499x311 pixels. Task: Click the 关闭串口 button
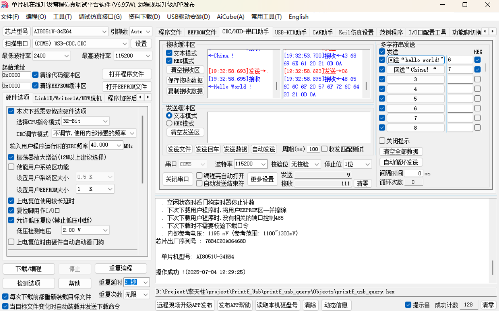click(x=178, y=179)
